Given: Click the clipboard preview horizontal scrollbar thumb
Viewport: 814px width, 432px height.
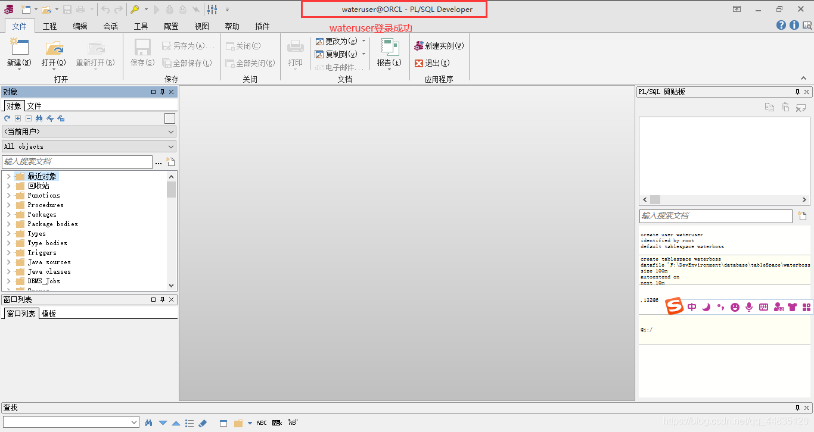Looking at the screenshot, I should pos(655,200).
